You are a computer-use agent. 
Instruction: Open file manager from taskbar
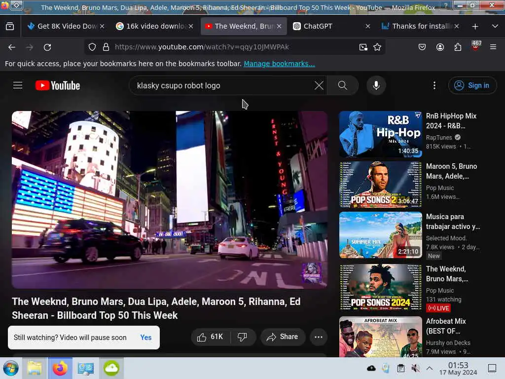[x=35, y=368]
